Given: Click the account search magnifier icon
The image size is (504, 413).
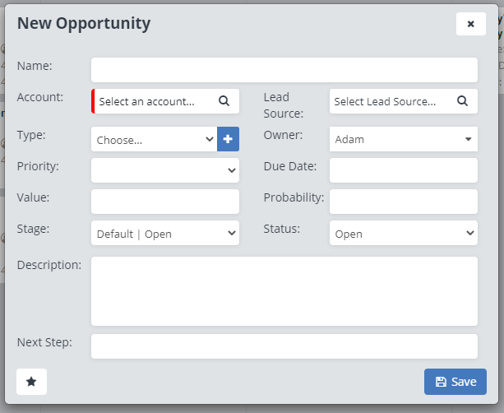Looking at the screenshot, I should (x=224, y=101).
